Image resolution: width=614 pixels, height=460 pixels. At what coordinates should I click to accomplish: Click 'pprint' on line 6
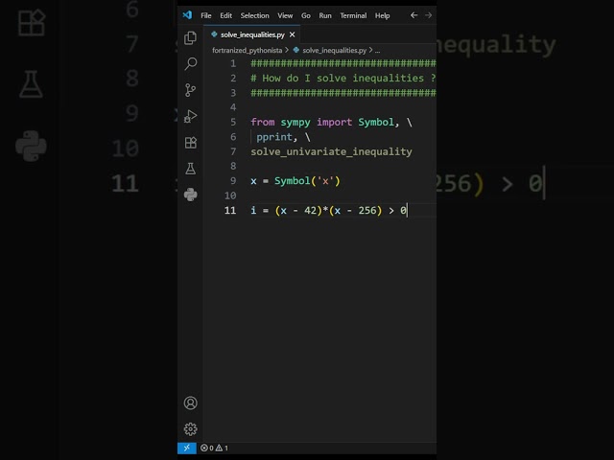tap(274, 137)
